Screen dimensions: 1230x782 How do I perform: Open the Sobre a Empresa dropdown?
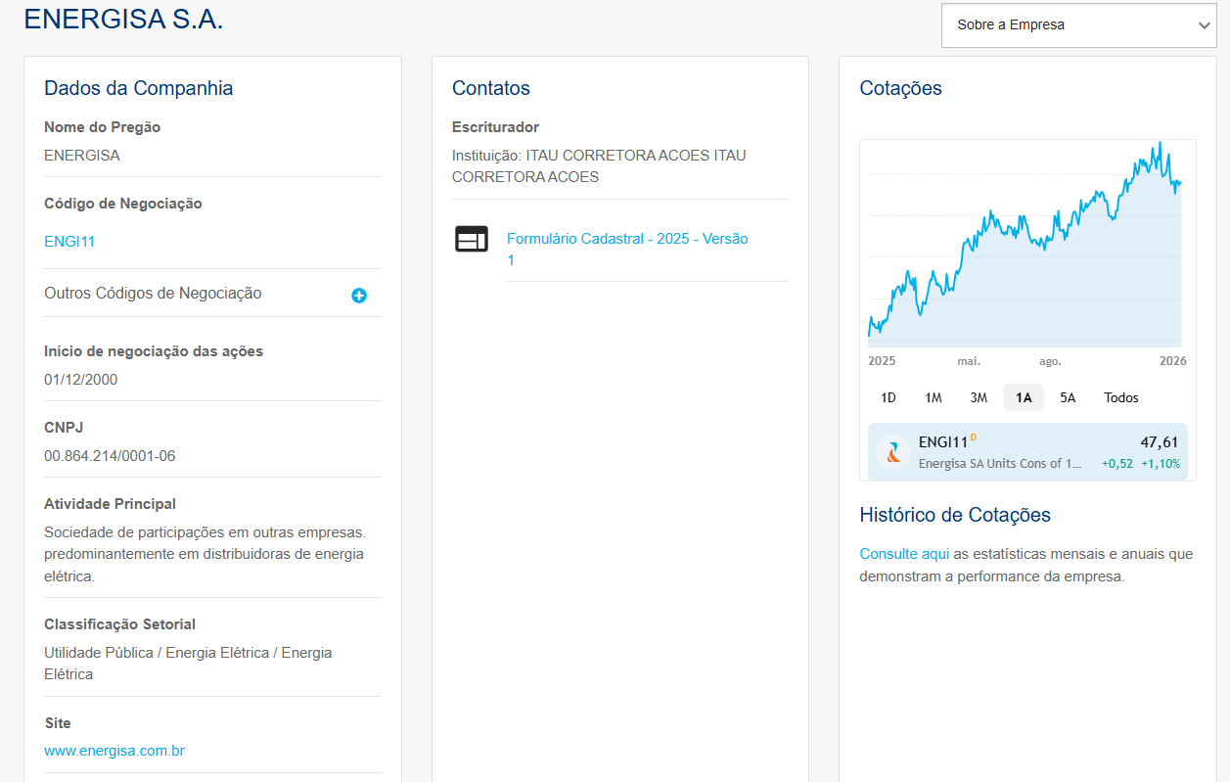pyautogui.click(x=1078, y=25)
